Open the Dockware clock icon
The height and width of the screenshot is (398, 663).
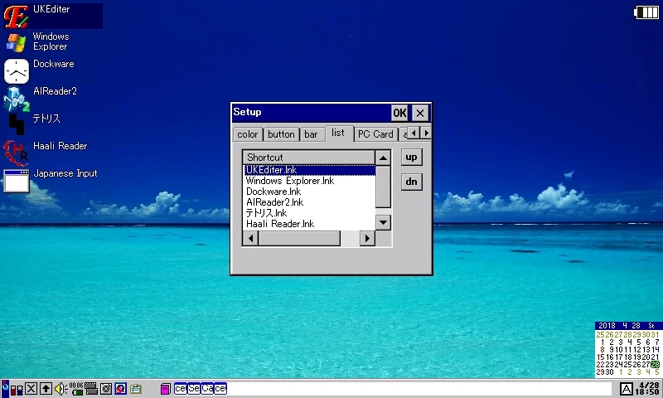(17, 71)
